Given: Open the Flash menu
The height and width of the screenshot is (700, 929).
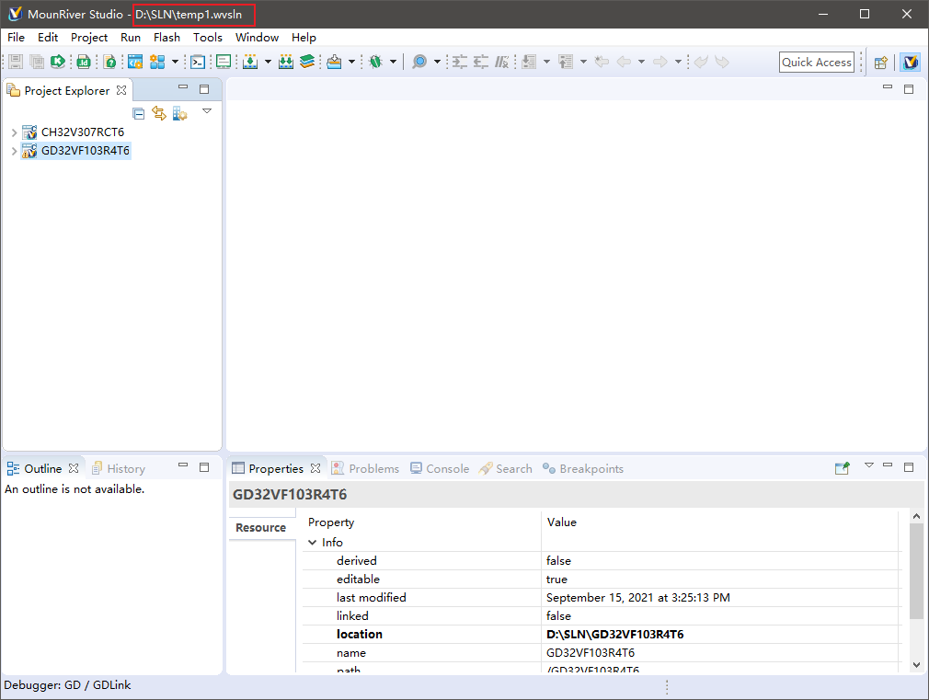Looking at the screenshot, I should 166,38.
